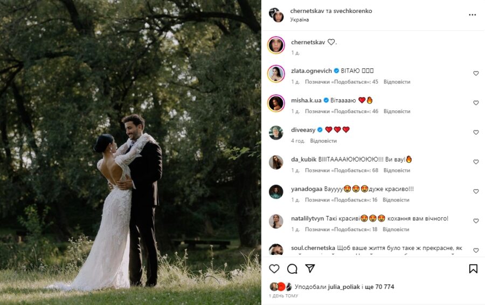Reply to diveeasy's comment via Відповісти

[323, 141]
